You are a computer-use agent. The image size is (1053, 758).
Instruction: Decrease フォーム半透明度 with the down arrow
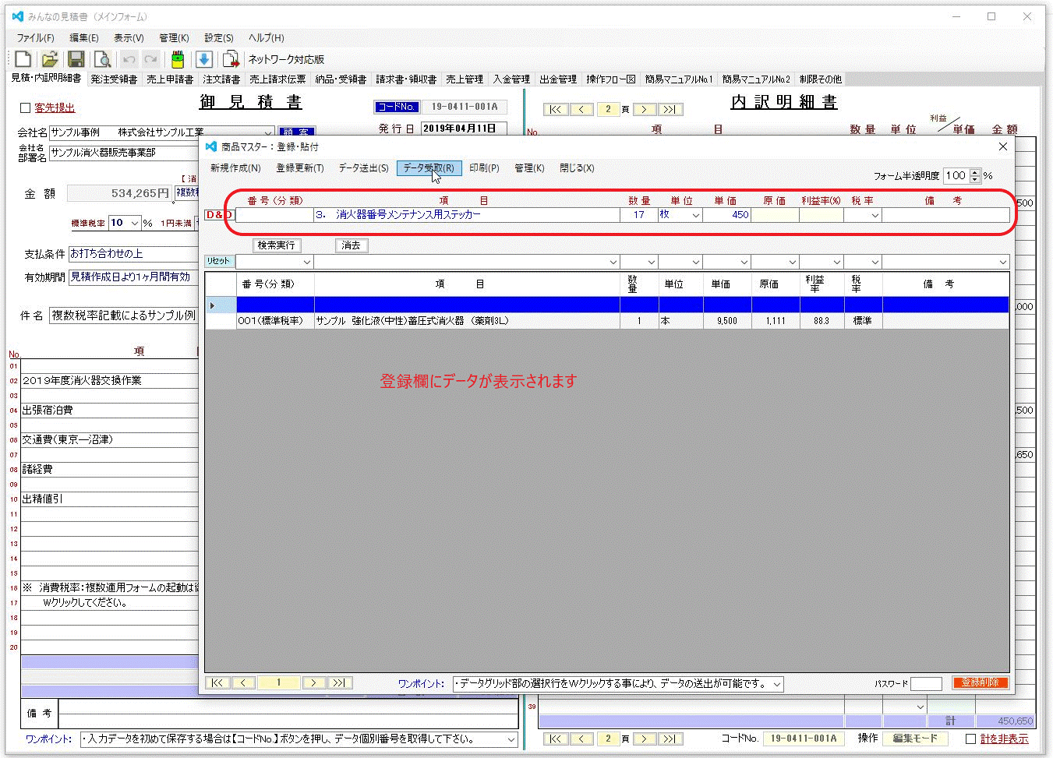[975, 180]
